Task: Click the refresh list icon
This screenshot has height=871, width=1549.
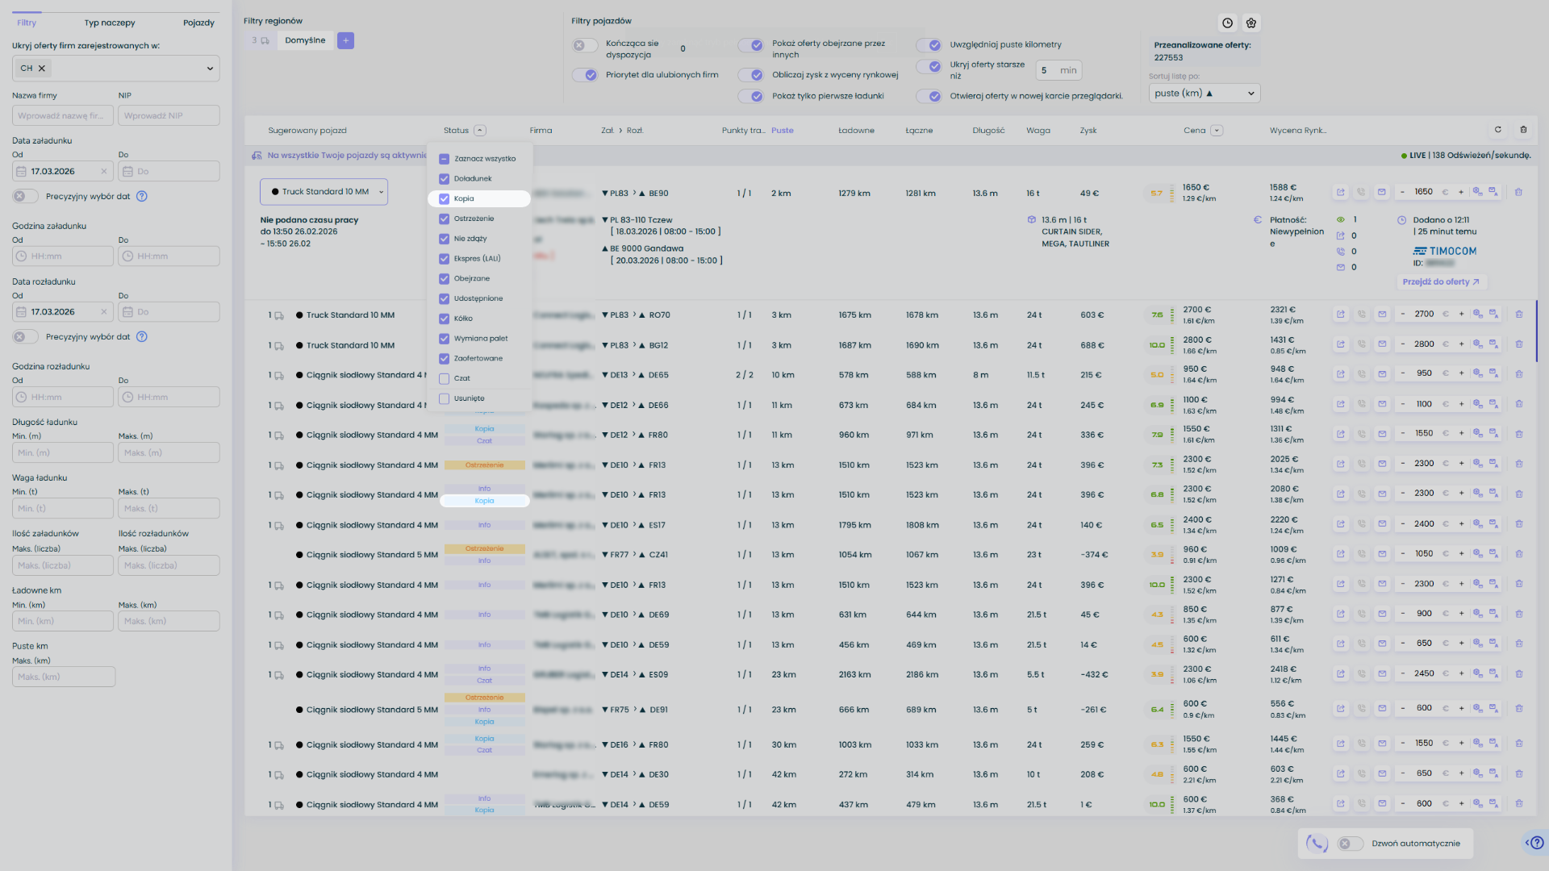Action: click(1498, 130)
